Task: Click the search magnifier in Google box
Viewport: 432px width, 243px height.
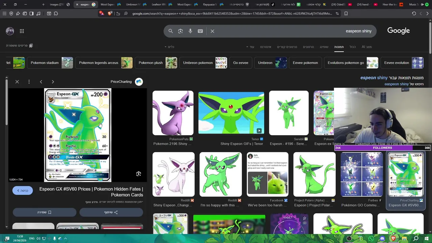Action: (x=171, y=31)
